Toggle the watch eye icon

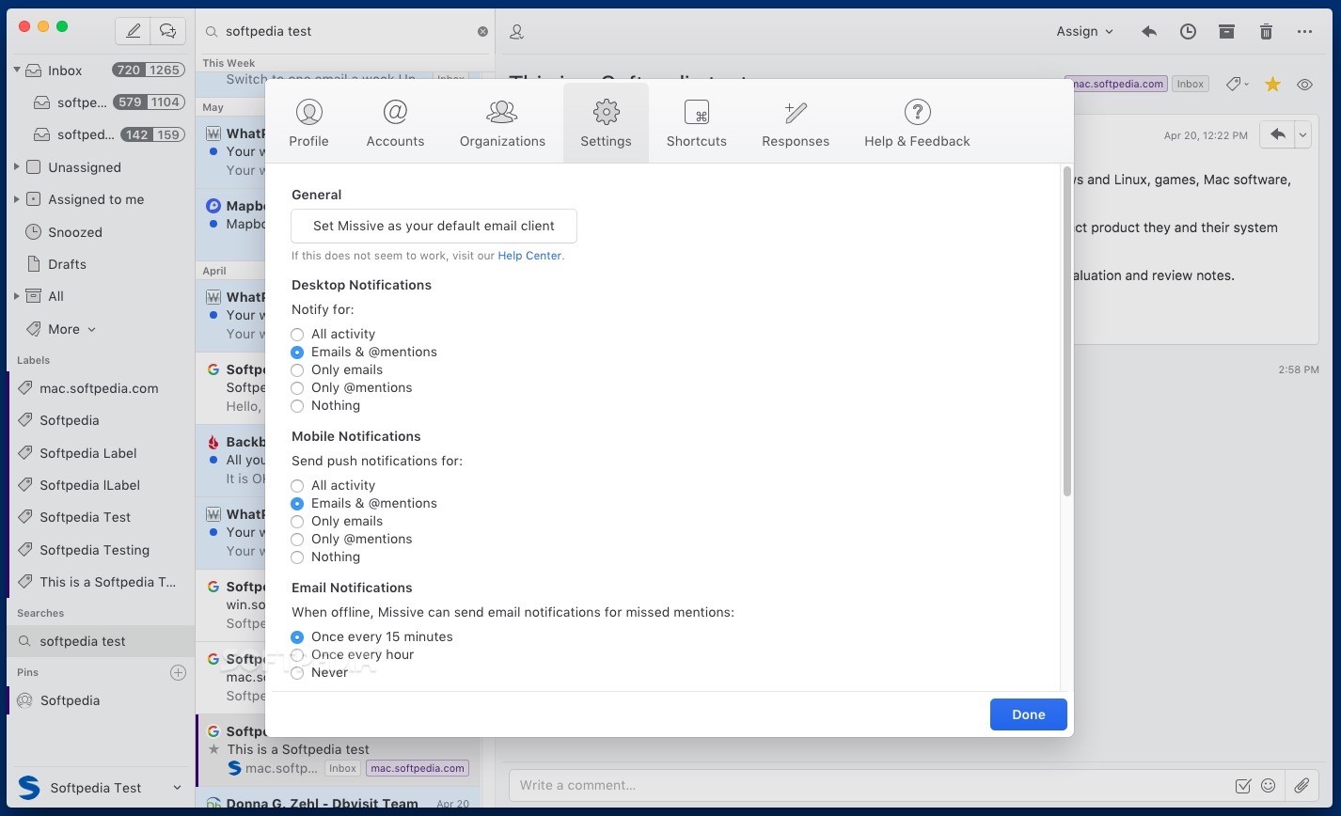[1304, 84]
